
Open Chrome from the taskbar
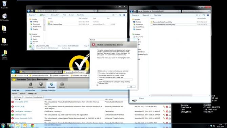(x=33, y=125)
